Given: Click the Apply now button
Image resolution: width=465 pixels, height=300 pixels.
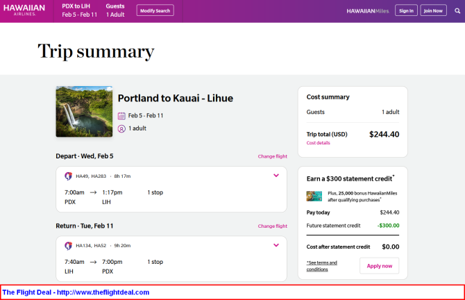Looking at the screenshot, I should click(x=380, y=266).
